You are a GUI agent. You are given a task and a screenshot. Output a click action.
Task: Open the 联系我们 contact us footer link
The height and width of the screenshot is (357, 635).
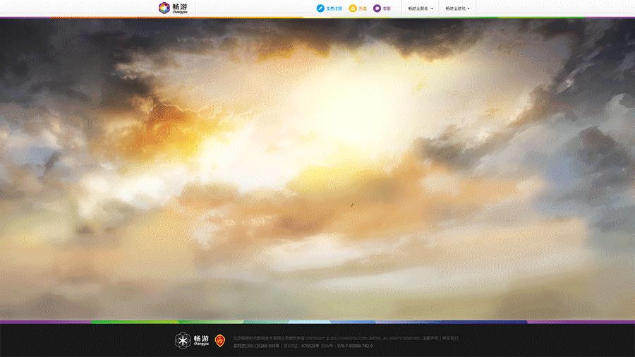[x=449, y=338]
